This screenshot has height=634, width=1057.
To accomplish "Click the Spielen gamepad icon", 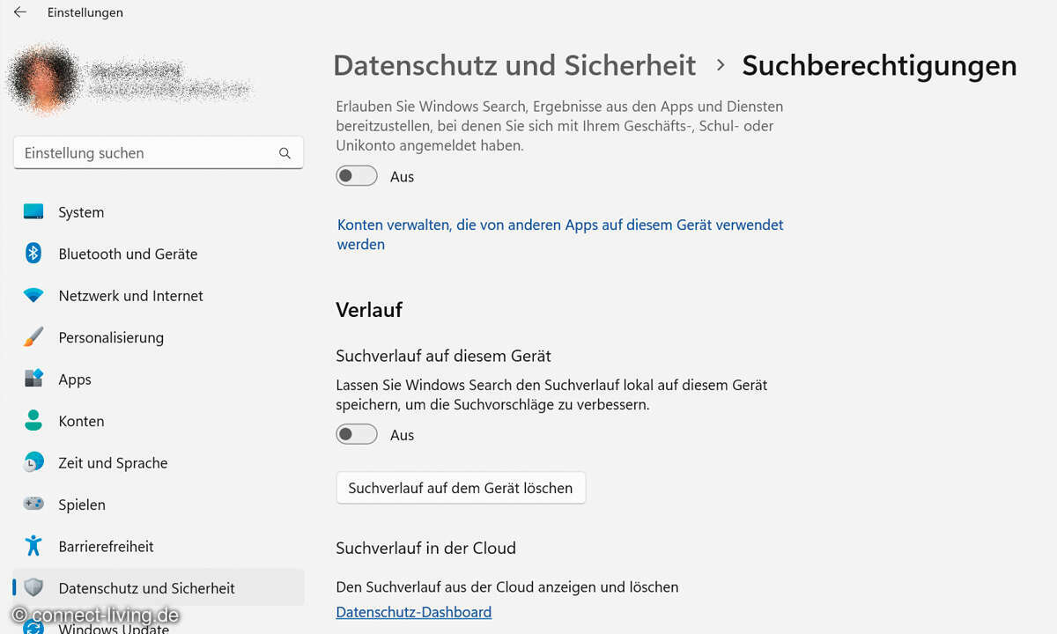I will pyautogui.click(x=33, y=505).
